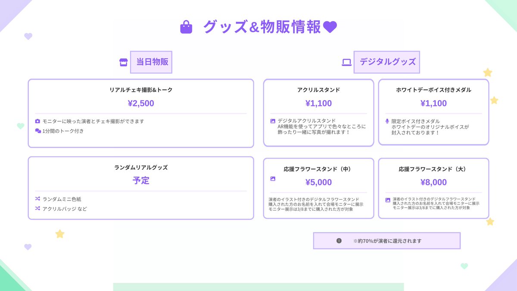This screenshot has width=517, height=291.
Task: Click the 予定 label
Action: (141, 181)
